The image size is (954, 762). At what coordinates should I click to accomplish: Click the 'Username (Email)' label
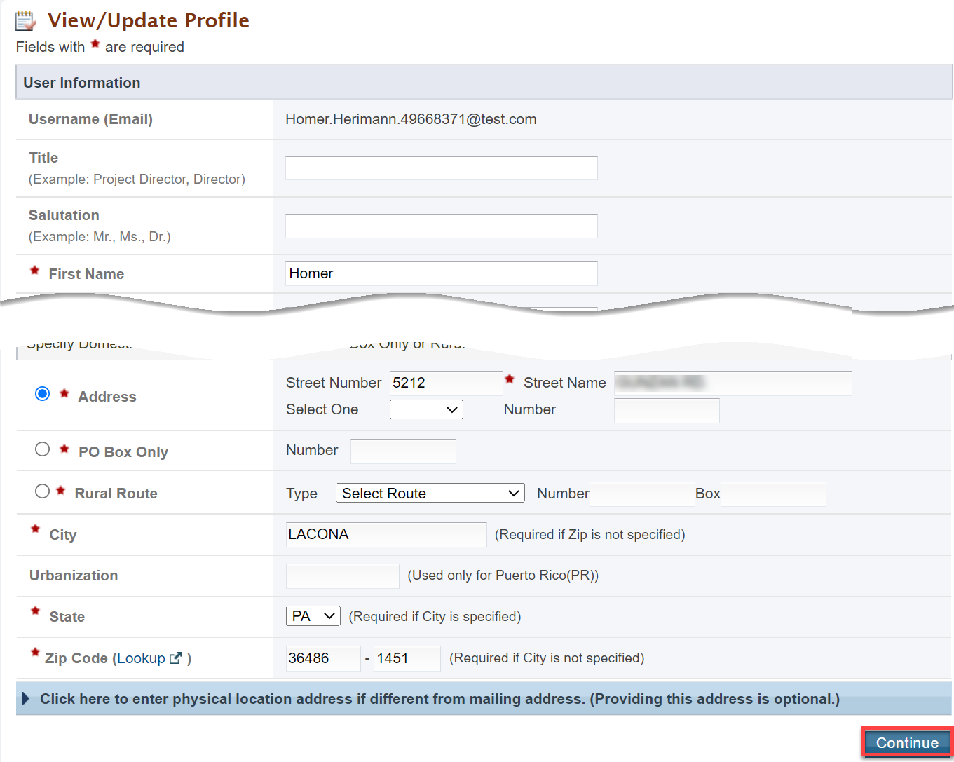(x=90, y=119)
